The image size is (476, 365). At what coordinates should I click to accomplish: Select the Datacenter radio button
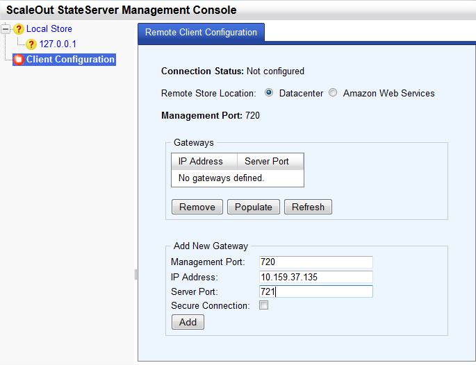(x=269, y=92)
